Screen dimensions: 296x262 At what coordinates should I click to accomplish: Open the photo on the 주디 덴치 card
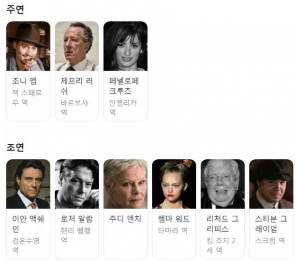pyautogui.click(x=126, y=184)
